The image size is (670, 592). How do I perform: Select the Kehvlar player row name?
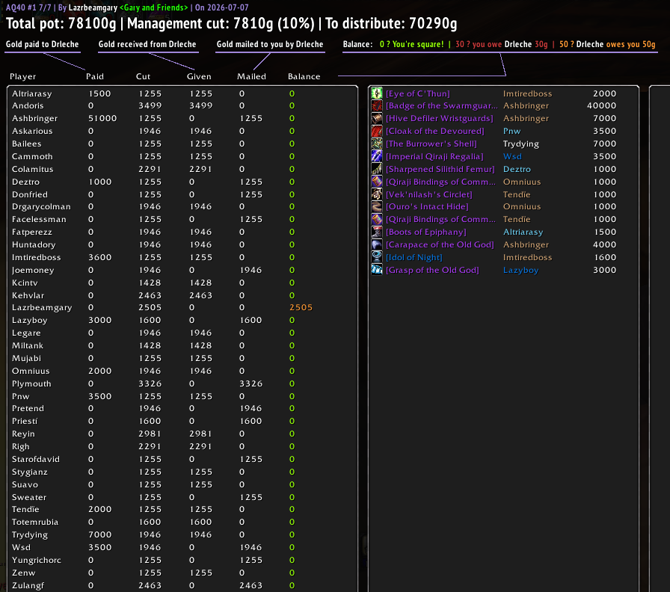(28, 295)
